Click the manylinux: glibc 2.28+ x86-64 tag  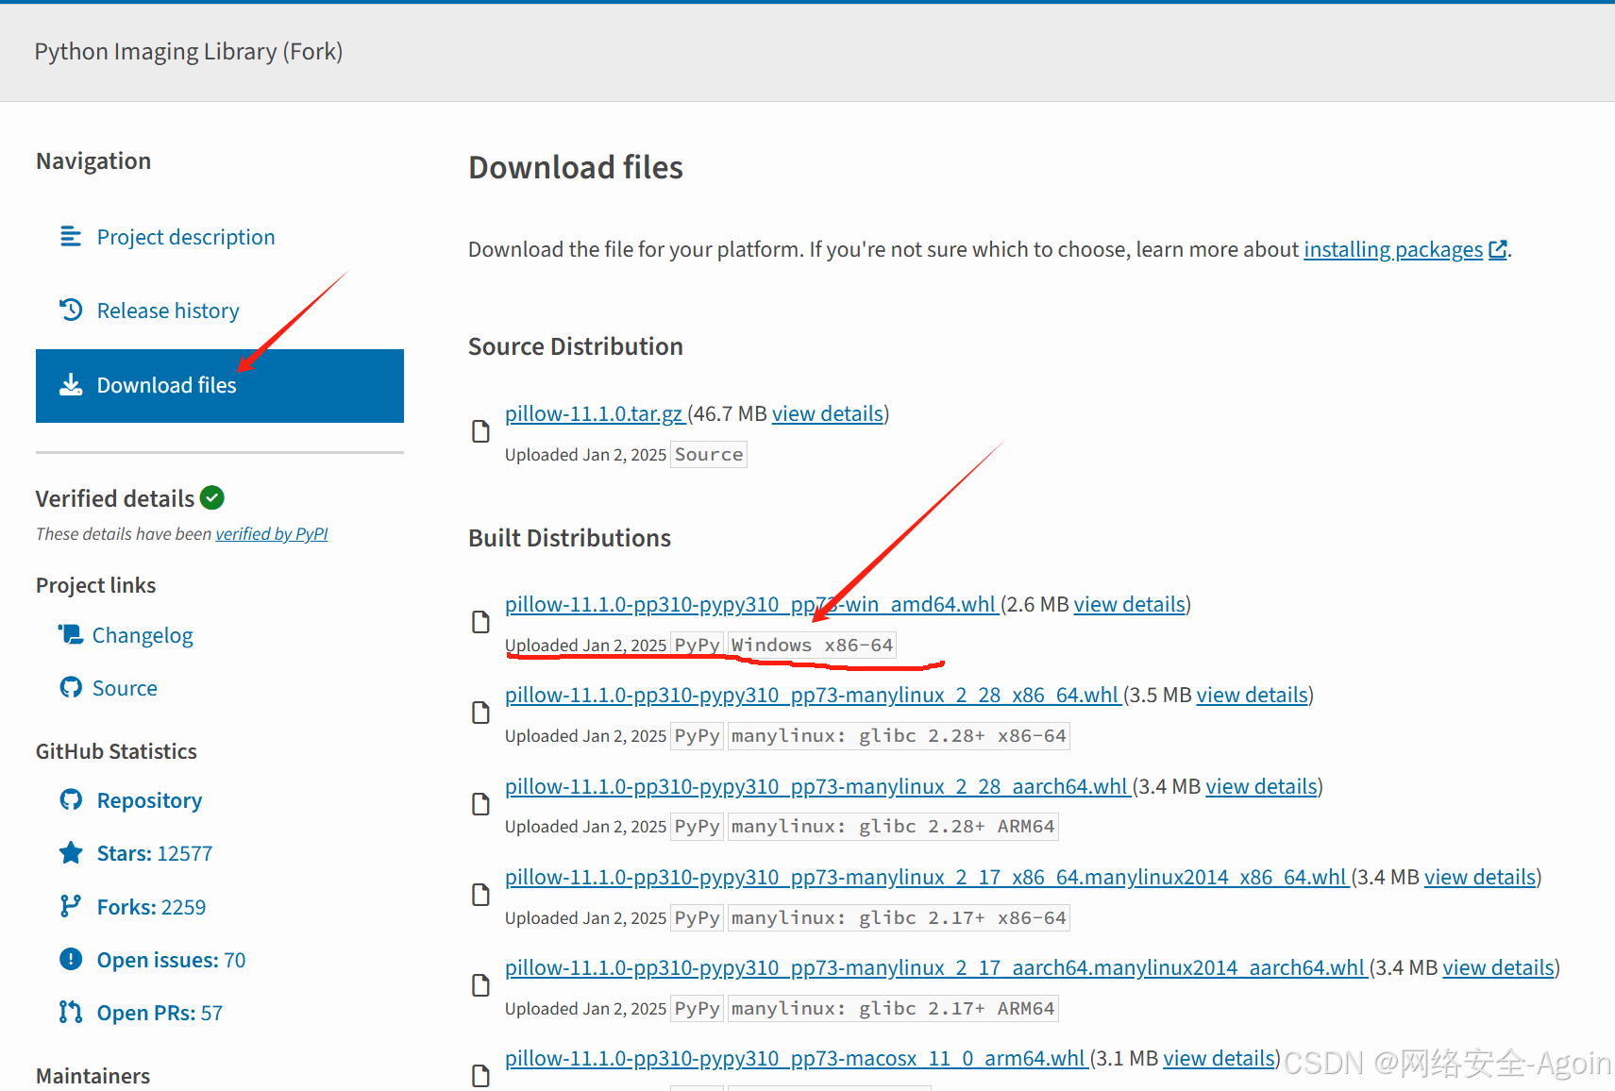[x=899, y=736]
